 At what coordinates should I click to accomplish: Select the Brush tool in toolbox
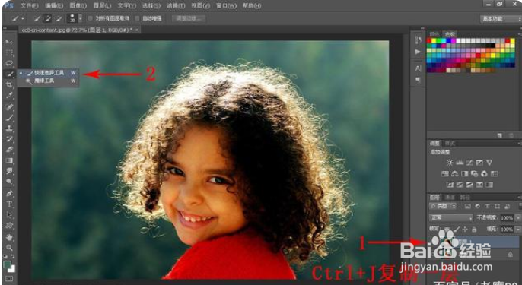pos(9,117)
